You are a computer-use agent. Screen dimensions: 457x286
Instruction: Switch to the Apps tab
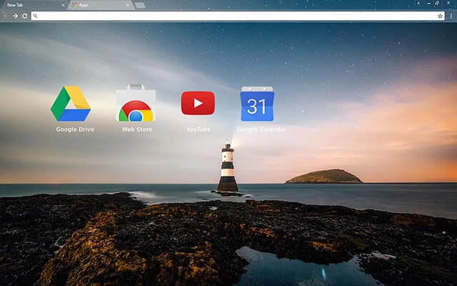101,5
